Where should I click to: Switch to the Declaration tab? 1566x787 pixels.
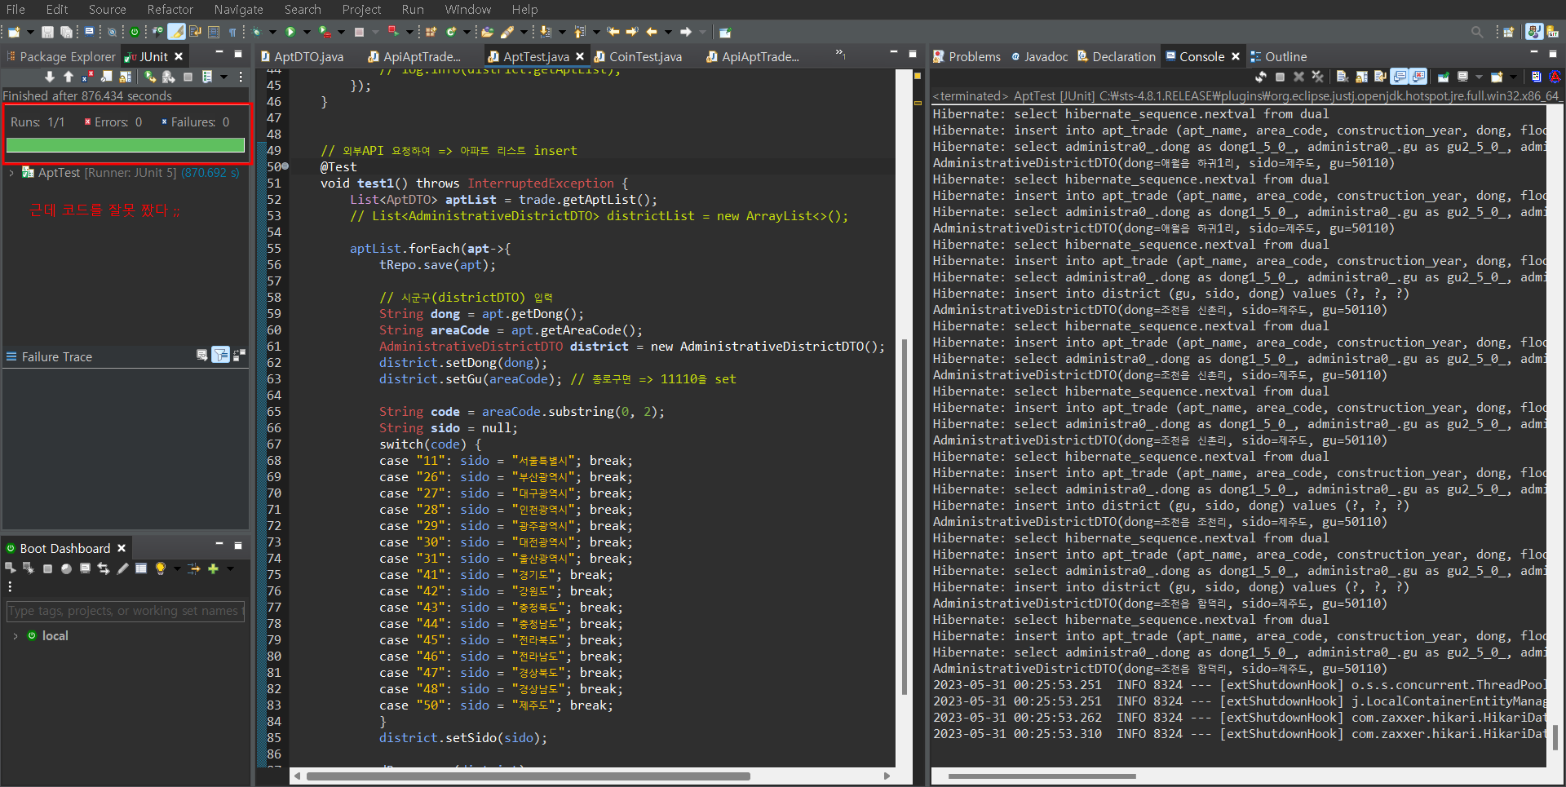(x=1117, y=56)
